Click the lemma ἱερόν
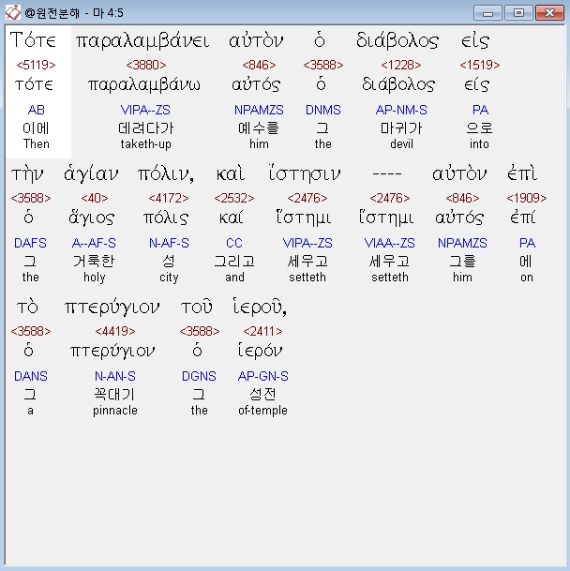Screen dimensions: 570x571 click(260, 351)
